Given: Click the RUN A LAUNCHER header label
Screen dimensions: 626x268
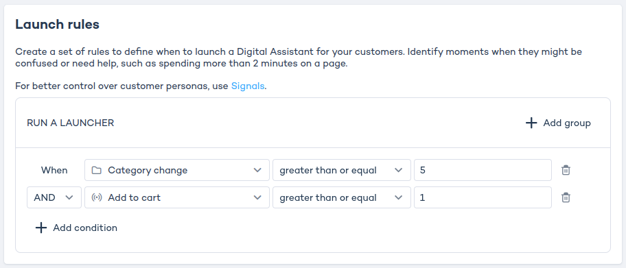Looking at the screenshot, I should pyautogui.click(x=70, y=123).
